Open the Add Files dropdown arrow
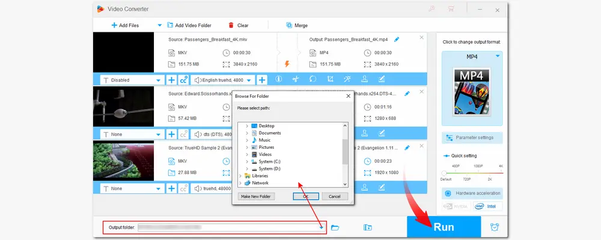 pos(159,25)
